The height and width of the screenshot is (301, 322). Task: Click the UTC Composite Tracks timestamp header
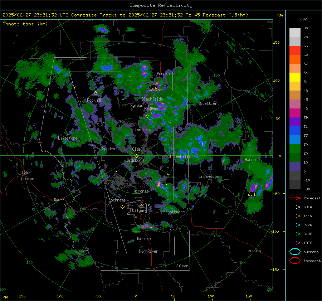(125, 15)
